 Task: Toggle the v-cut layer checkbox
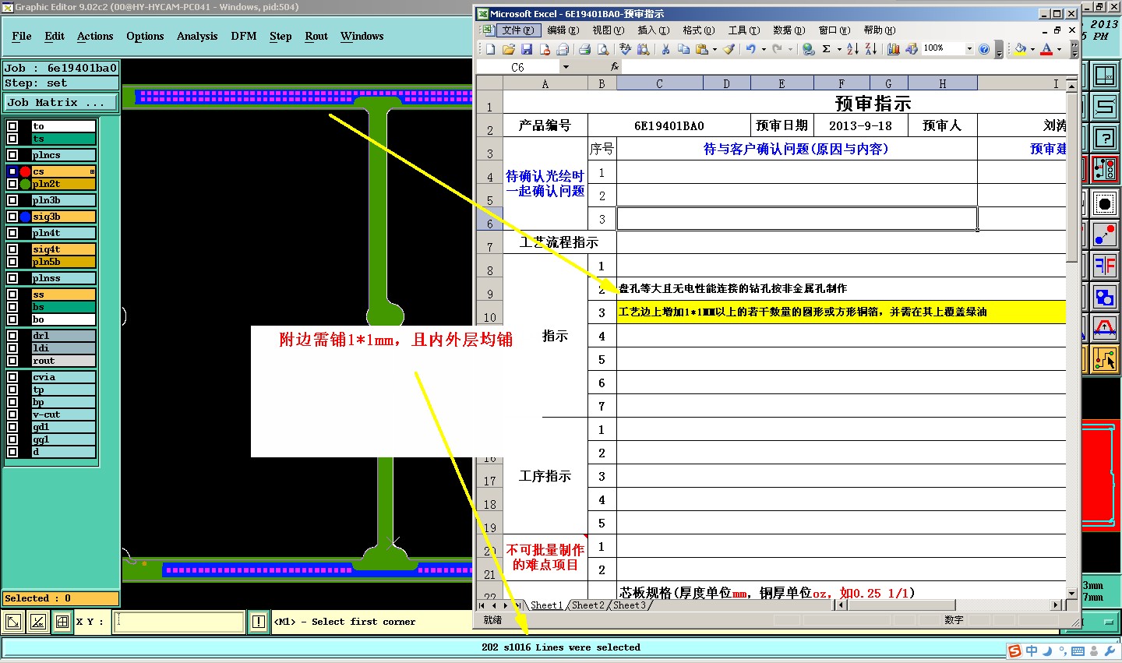click(x=12, y=414)
